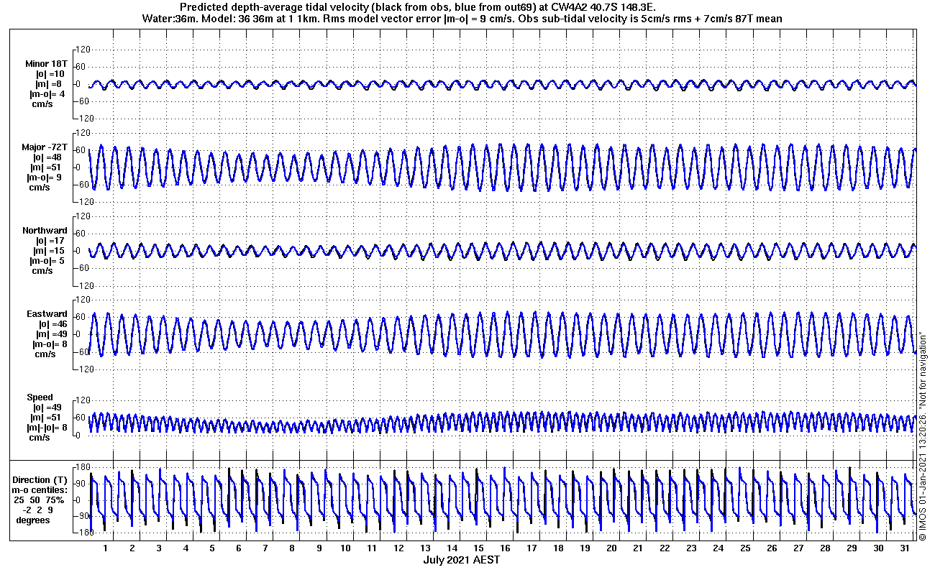Click the vertical IMOS copyright notice
935x575 pixels.
click(922, 434)
